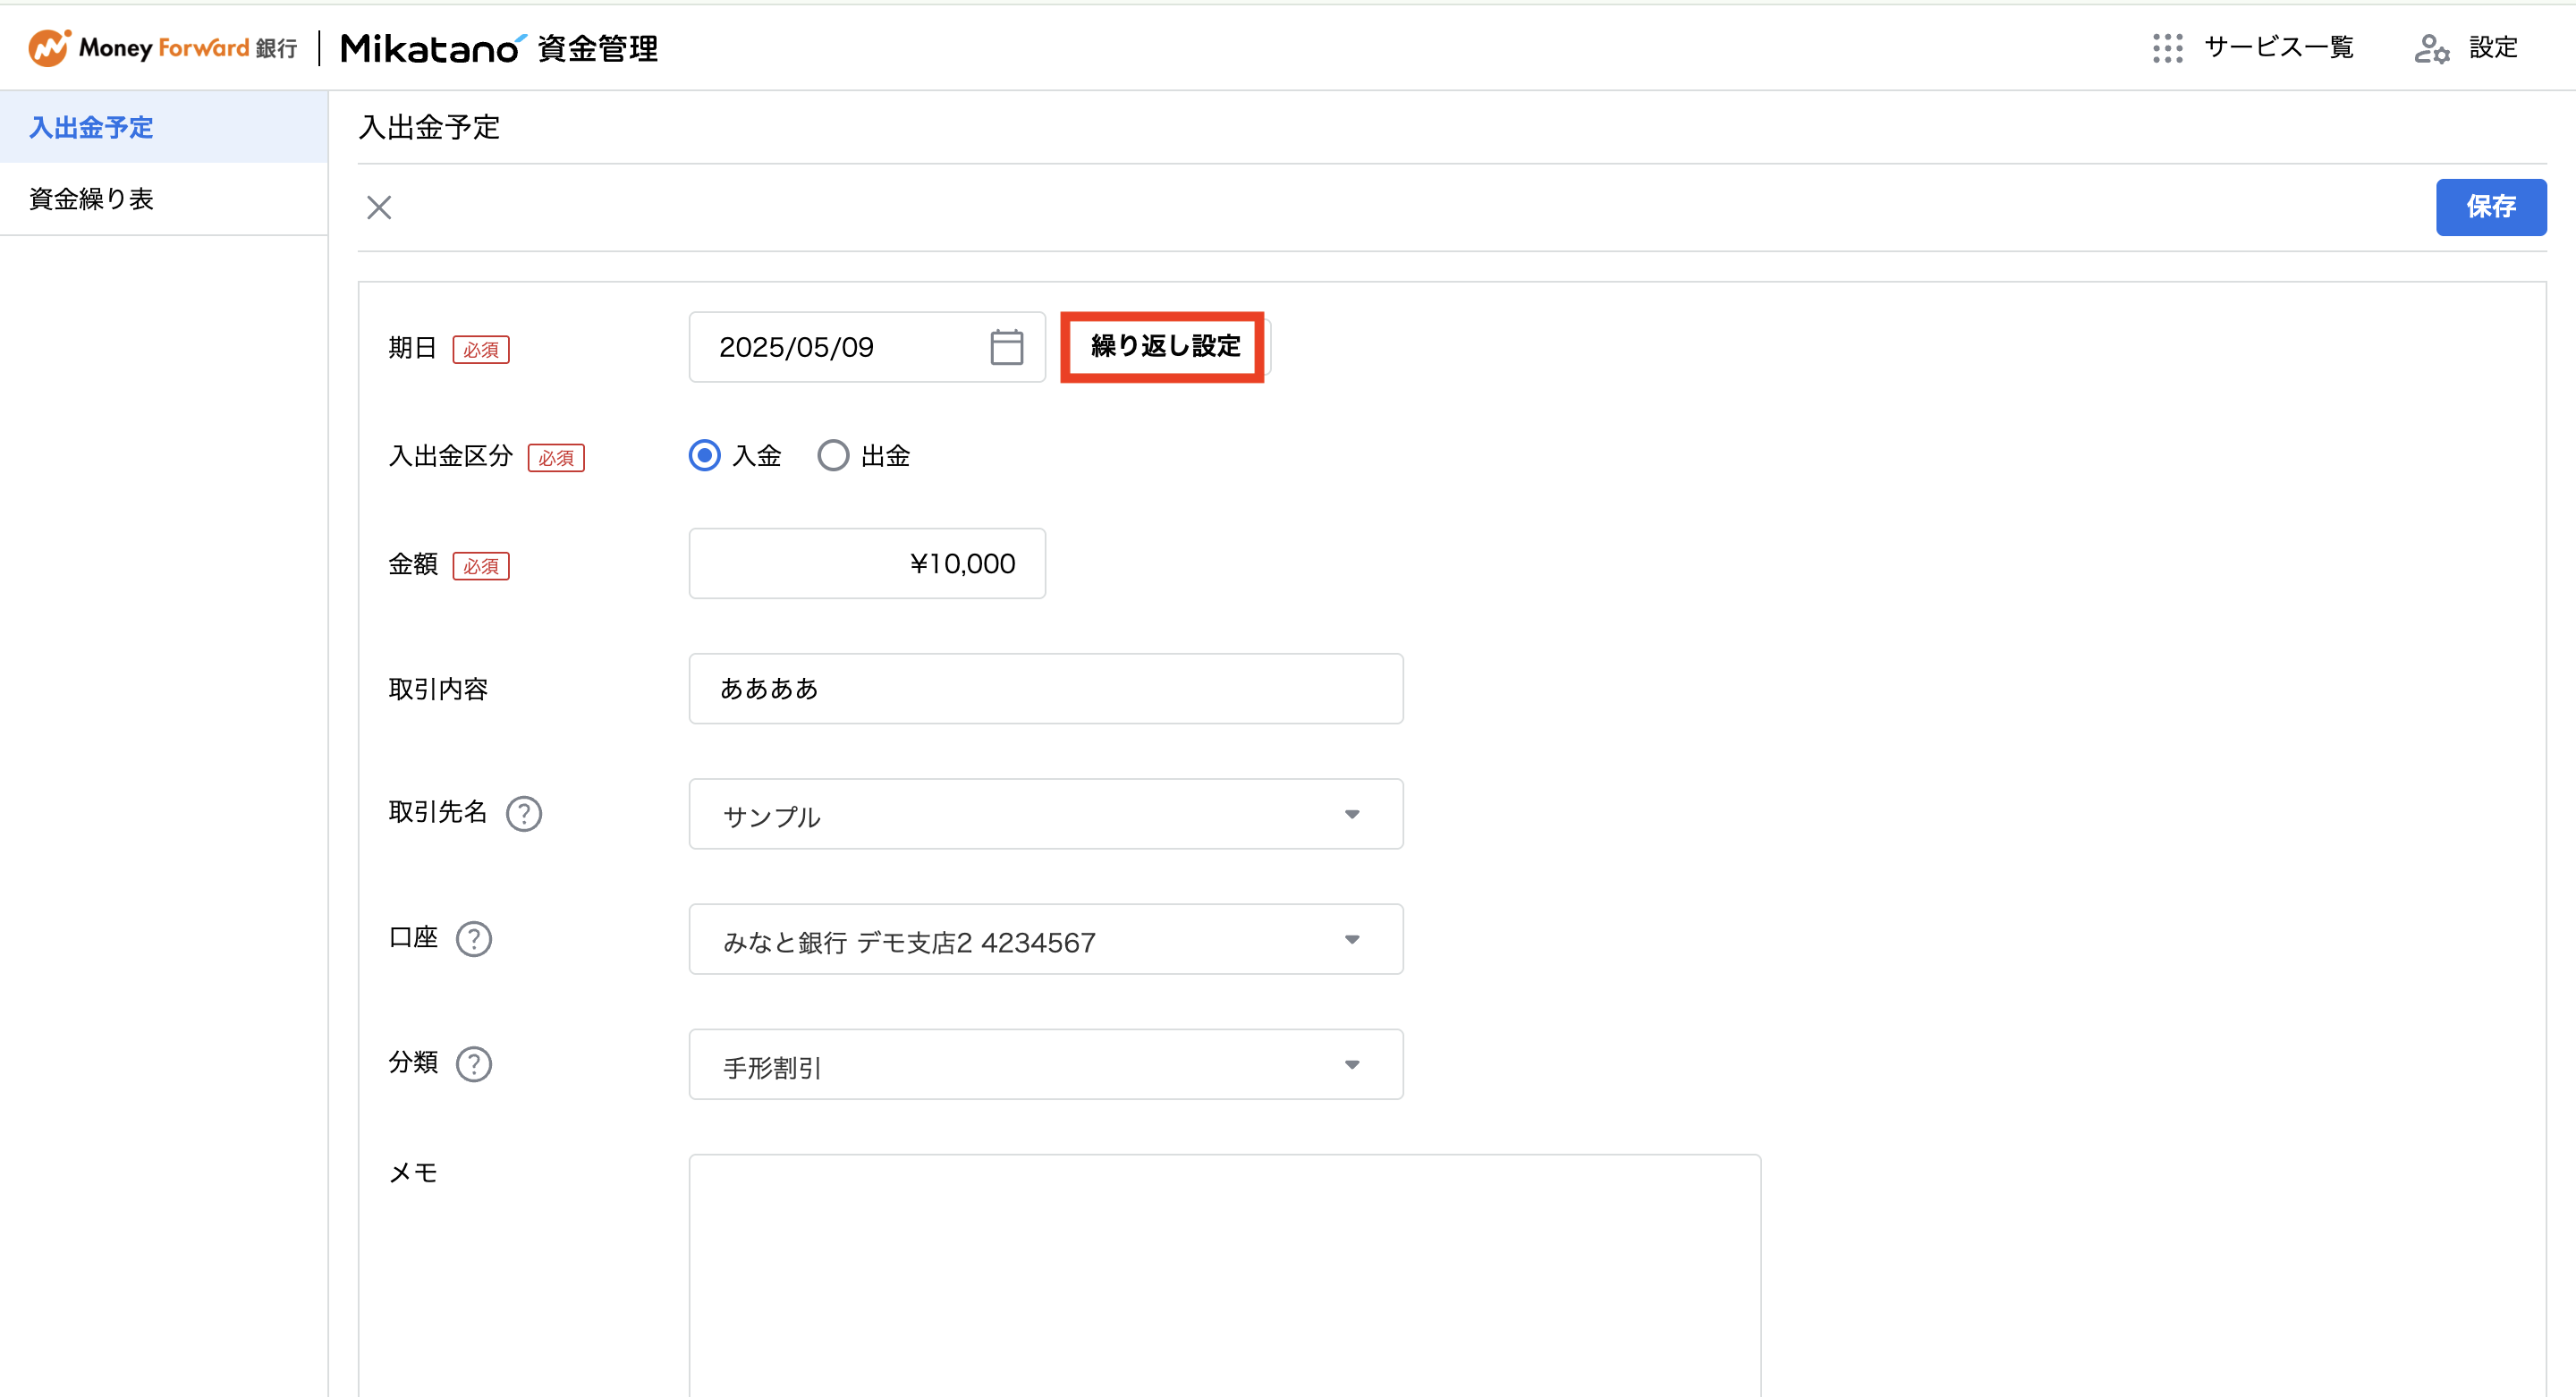Select the 出金 radio button
Screen dimensions: 2576x1397
tap(833, 455)
